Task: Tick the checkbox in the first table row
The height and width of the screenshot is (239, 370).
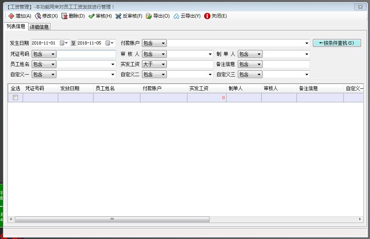Action: tap(15, 98)
